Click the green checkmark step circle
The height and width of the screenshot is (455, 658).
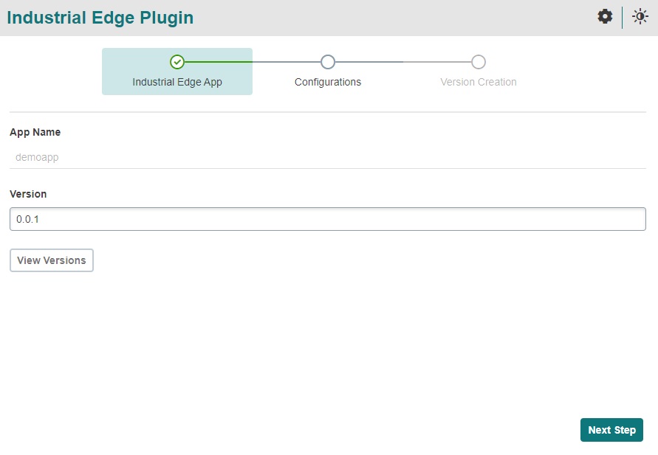(x=177, y=62)
